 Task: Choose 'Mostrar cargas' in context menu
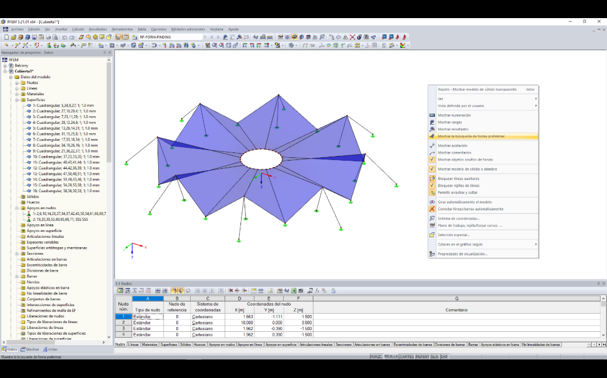click(483, 122)
